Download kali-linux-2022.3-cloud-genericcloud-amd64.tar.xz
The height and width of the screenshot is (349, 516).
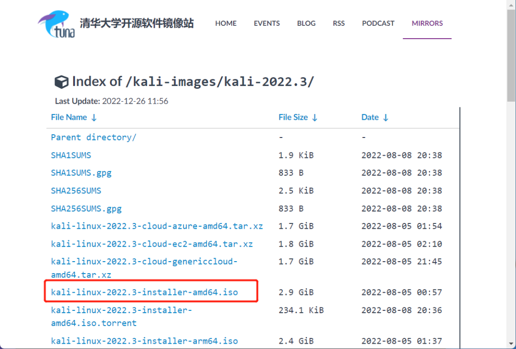click(144, 268)
